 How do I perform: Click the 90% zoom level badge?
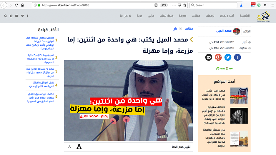[164, 5]
